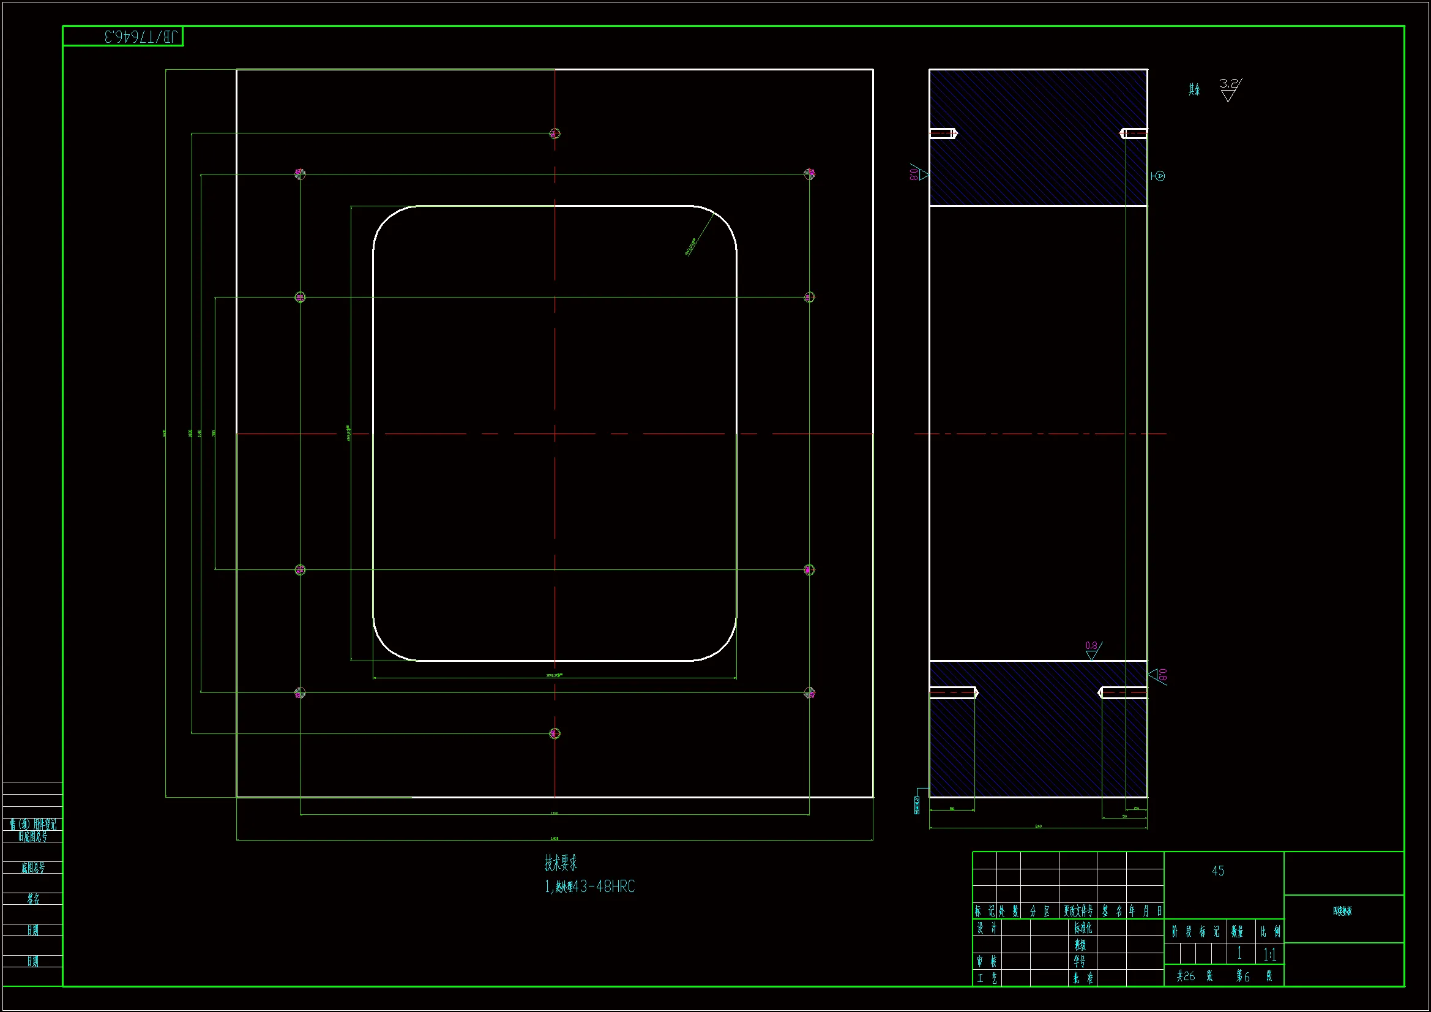1431x1012 pixels.
Task: Click the 1:1 scale value cell
Action: (x=1269, y=954)
